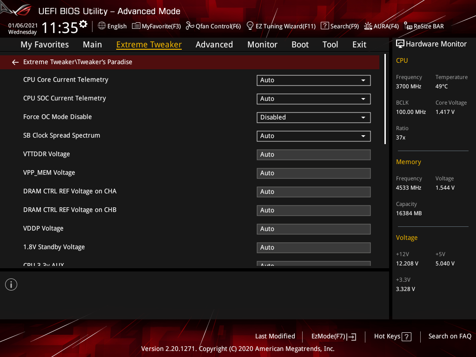Click the 1.417 V core voltage value
The image size is (476, 357).
click(x=445, y=112)
